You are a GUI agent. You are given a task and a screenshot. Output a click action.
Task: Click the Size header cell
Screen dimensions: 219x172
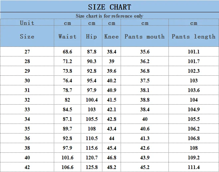coord(27,37)
